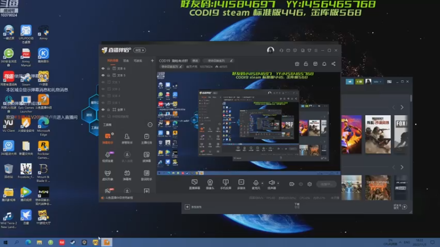Open user avatar in broadcaster title bar
440x247 pixels.
[270, 50]
